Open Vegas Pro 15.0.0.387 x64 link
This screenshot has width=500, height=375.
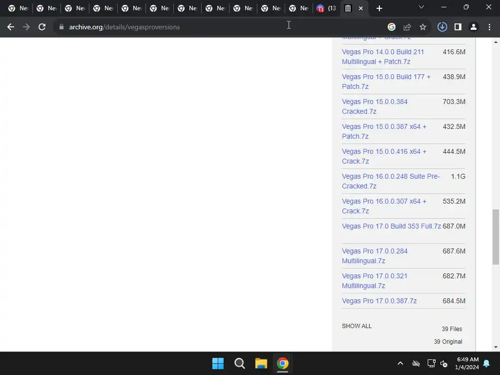(x=384, y=131)
